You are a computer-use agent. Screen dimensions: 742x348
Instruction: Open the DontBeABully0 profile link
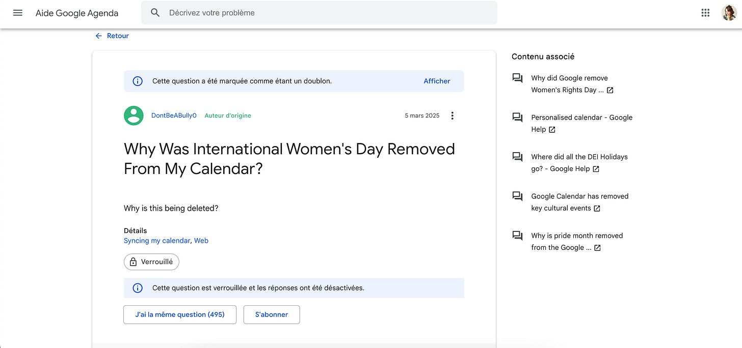174,115
